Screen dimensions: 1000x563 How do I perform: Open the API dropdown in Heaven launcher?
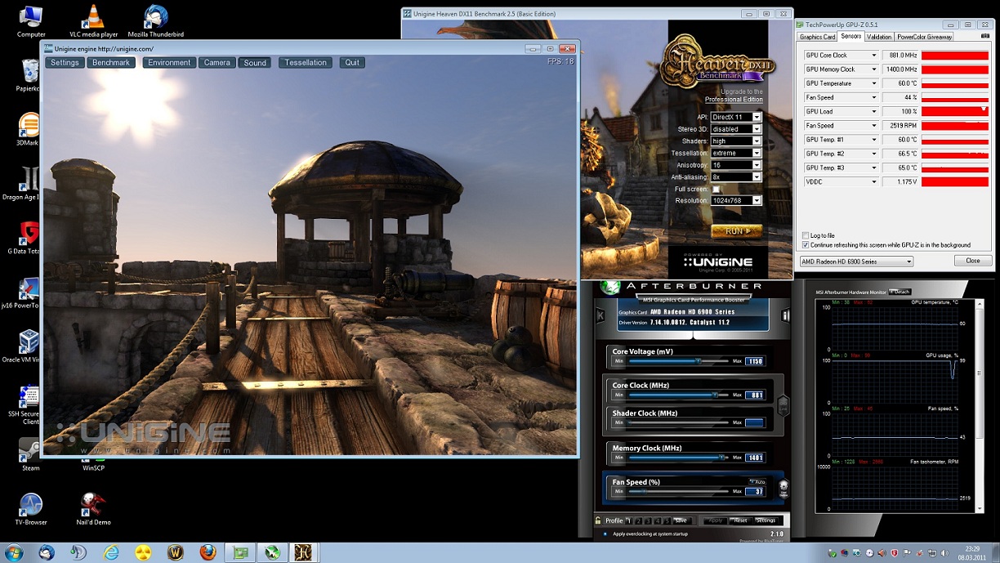coord(736,117)
